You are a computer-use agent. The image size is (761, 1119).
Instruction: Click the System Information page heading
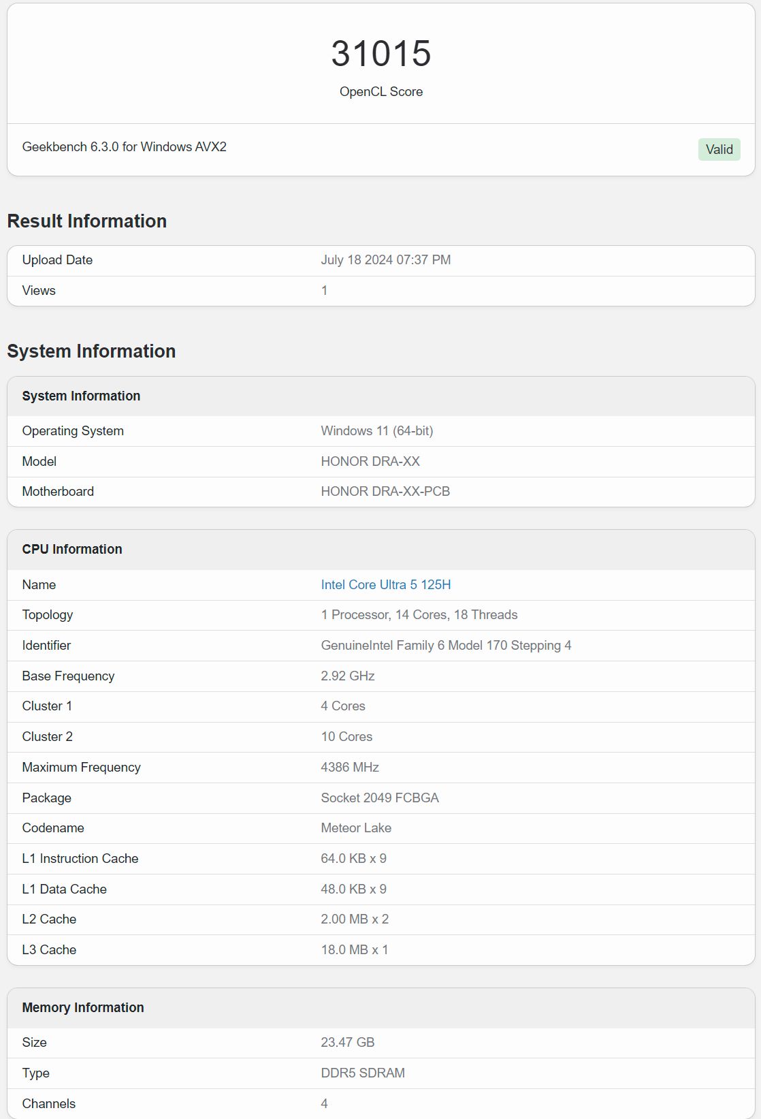pyautogui.click(x=91, y=351)
